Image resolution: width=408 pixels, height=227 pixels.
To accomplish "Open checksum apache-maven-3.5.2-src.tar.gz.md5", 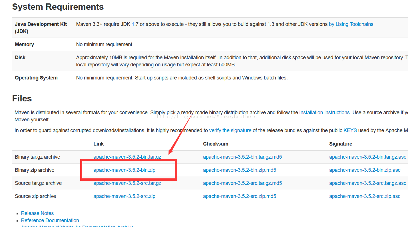I will click(242, 183).
